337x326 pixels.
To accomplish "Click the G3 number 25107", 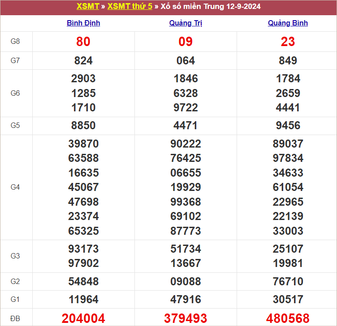I will coord(288,249).
